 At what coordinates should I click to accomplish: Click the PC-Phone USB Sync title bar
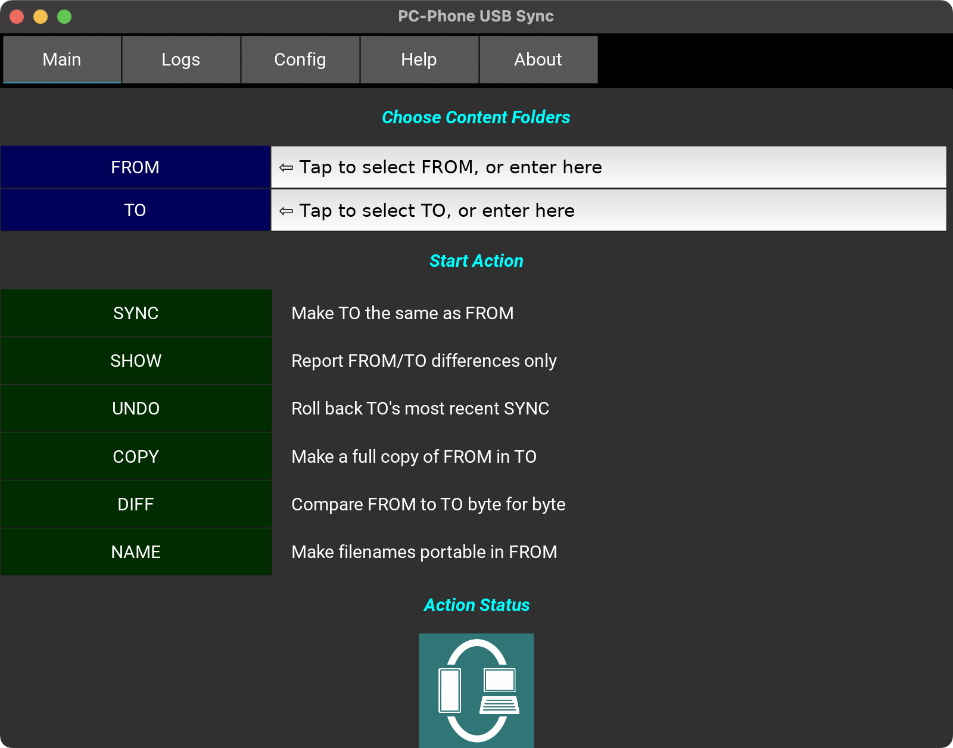tap(476, 16)
